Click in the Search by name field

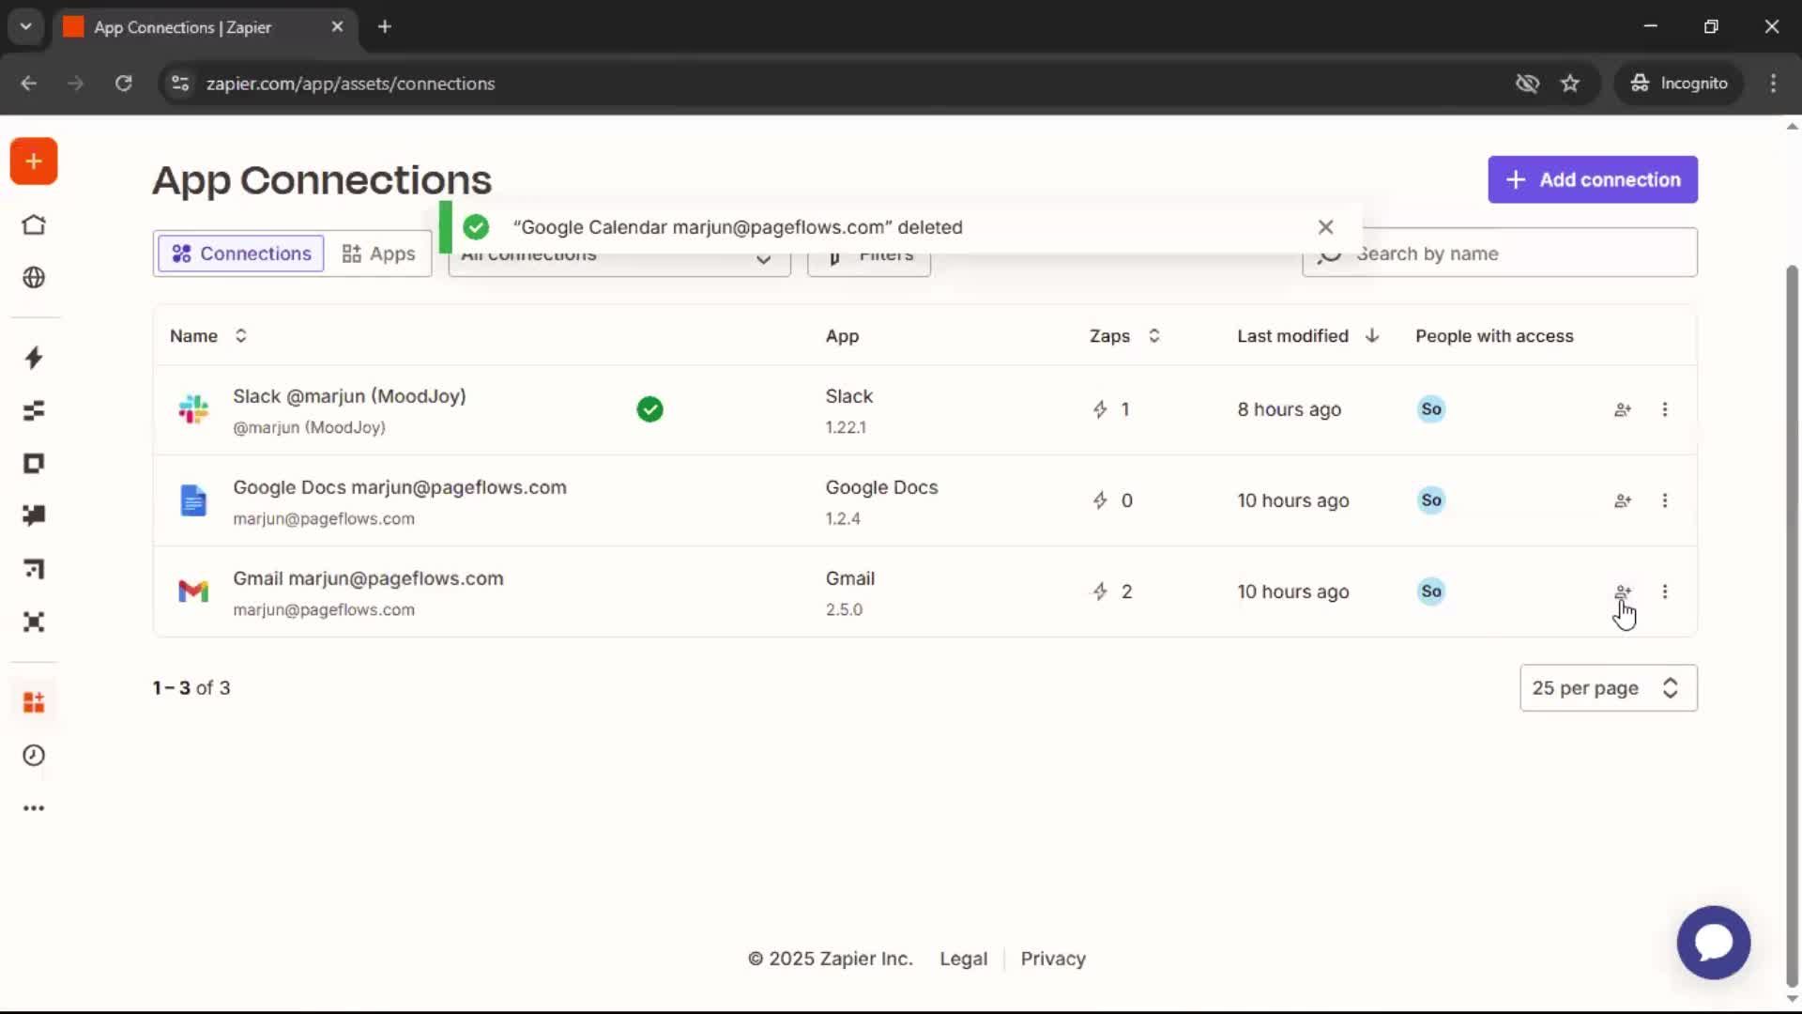[1500, 253]
